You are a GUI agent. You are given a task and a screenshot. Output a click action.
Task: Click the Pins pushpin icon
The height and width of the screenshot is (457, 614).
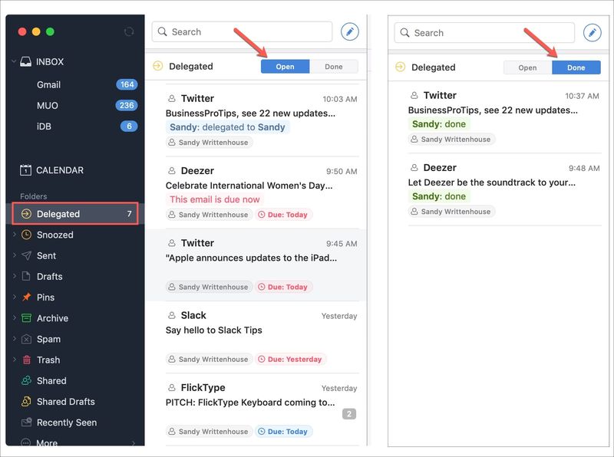26,297
